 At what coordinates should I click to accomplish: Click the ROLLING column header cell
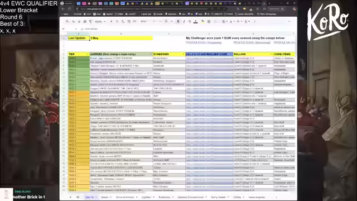point(253,54)
